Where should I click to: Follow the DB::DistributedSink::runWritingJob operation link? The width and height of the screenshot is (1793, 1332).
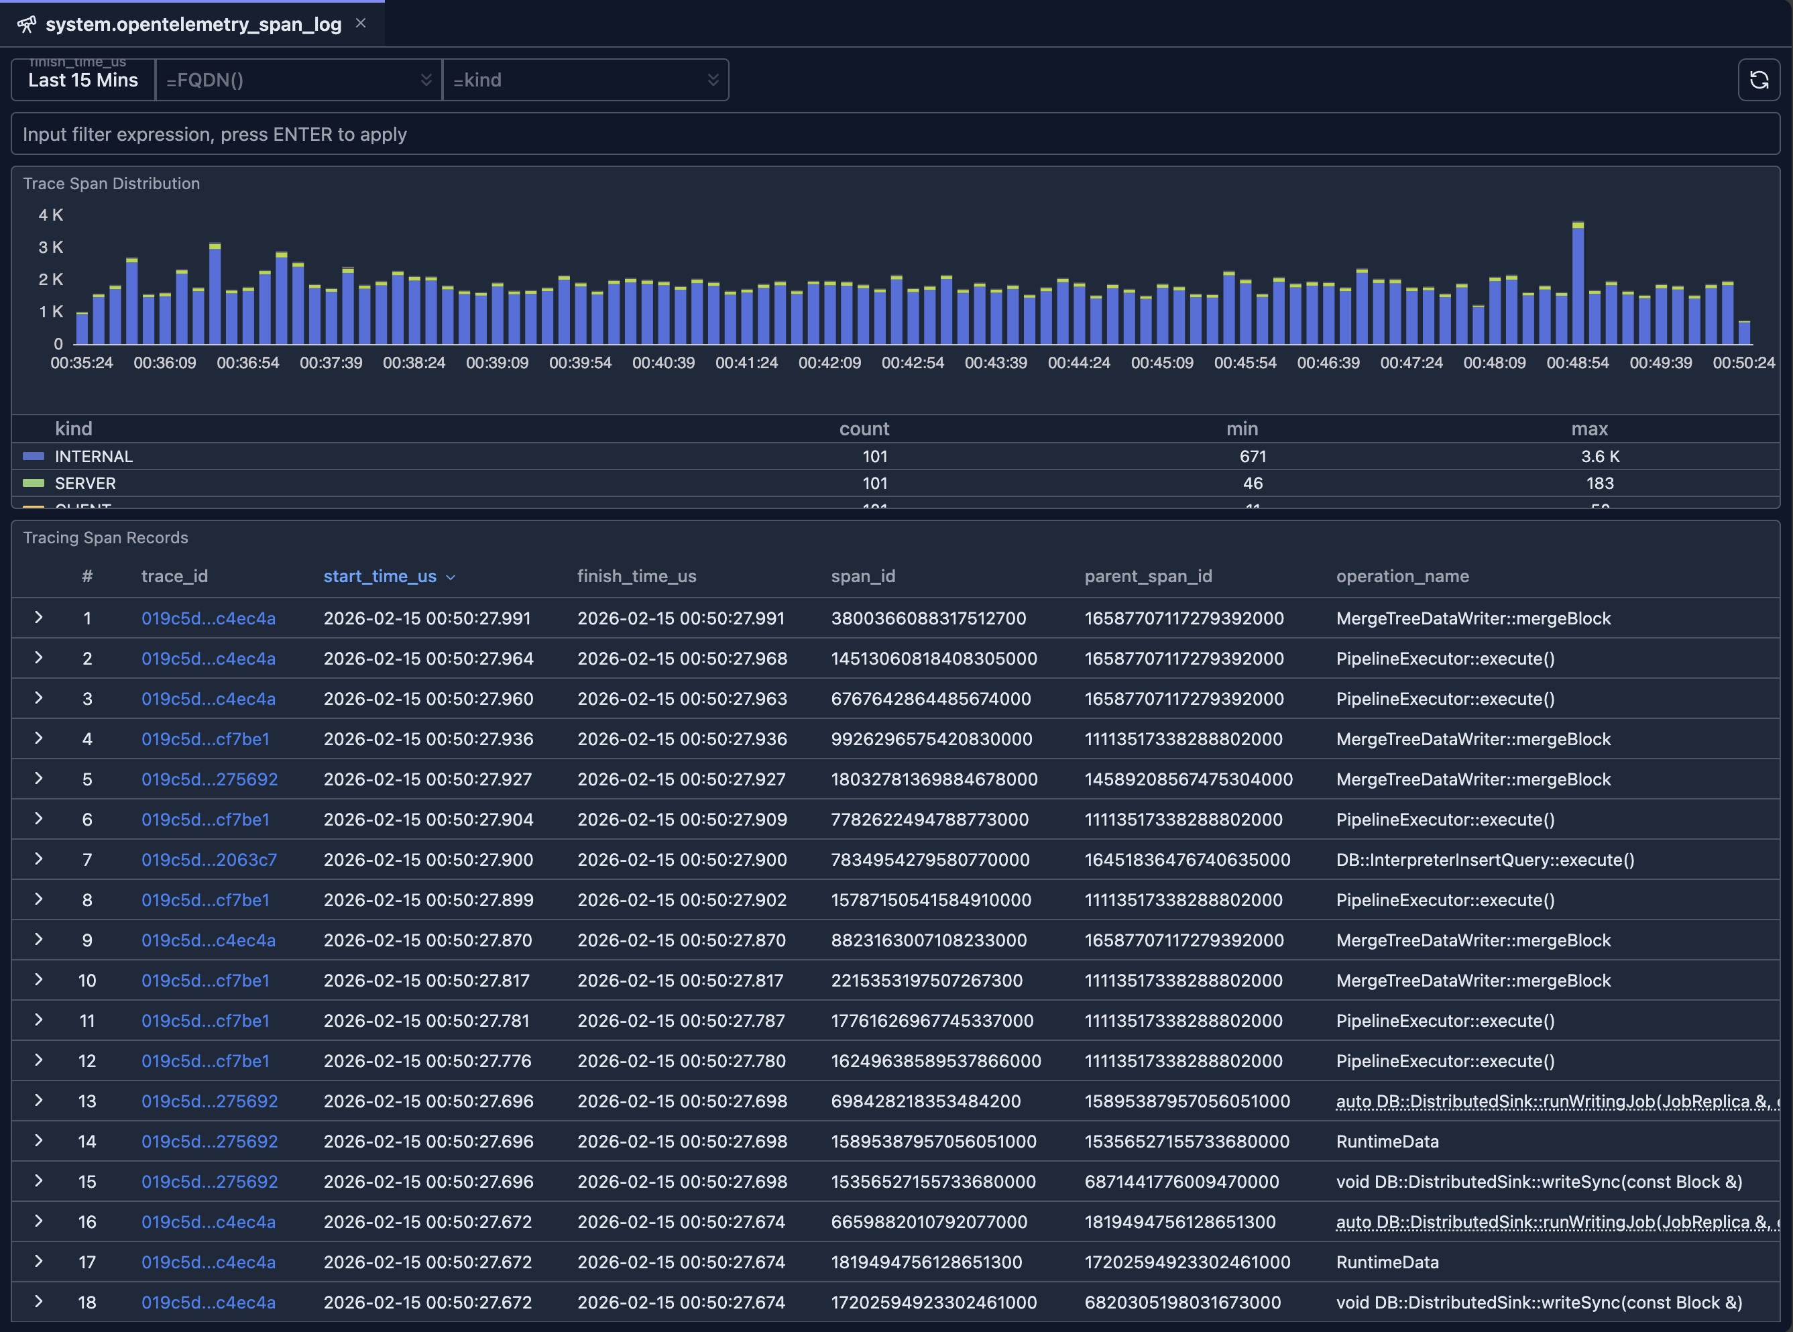coord(1531,1101)
